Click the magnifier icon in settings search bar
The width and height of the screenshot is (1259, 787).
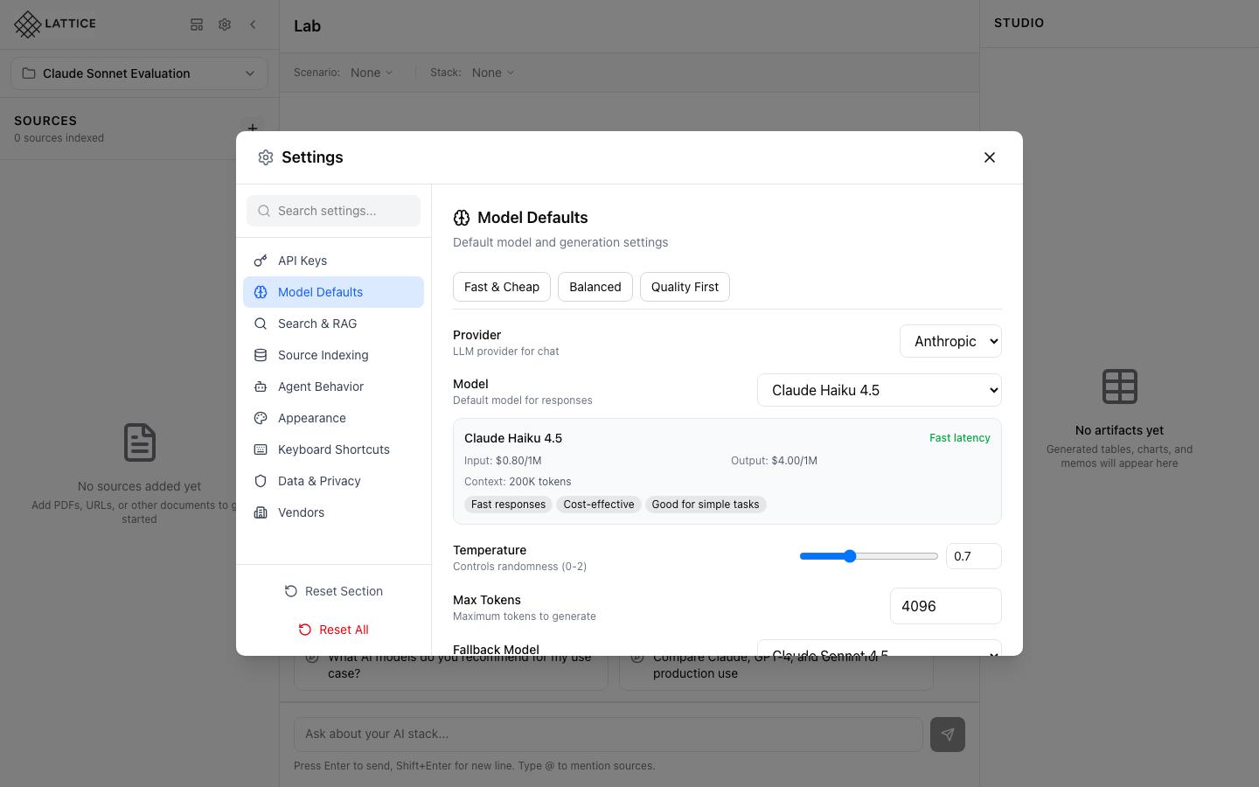[263, 211]
